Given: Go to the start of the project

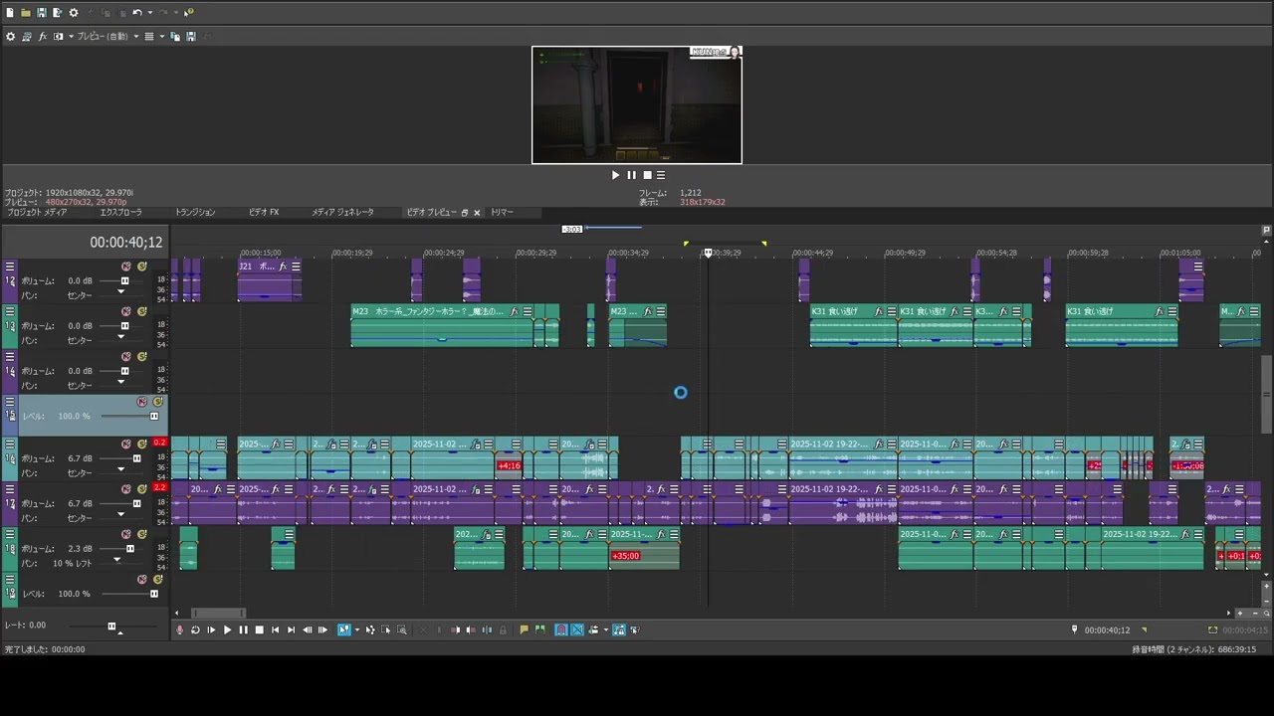Looking at the screenshot, I should (x=276, y=629).
